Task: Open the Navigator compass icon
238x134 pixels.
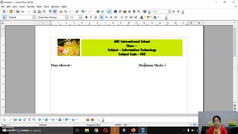Action: pos(120,12)
